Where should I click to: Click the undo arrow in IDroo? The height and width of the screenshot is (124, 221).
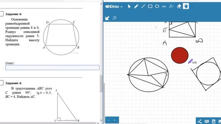107,18
